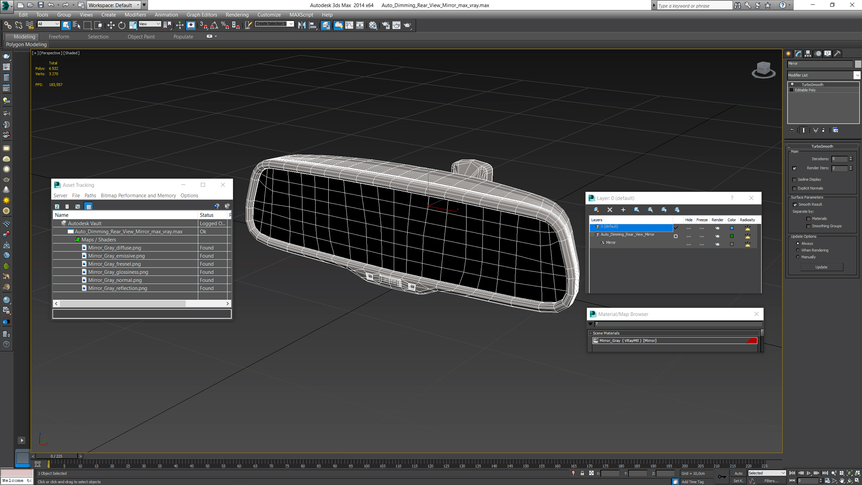Click the Mirror tool in toolbar

tap(302, 26)
